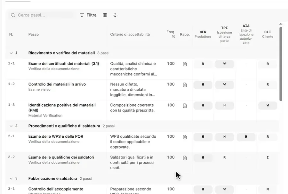This screenshot has height=194, width=288.
Task: Click MFR 'H' badge in row 2-2
Action: coord(203,158)
